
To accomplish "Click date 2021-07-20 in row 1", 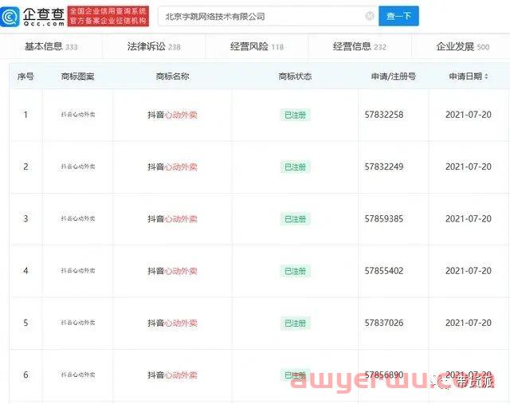I will click(469, 115).
